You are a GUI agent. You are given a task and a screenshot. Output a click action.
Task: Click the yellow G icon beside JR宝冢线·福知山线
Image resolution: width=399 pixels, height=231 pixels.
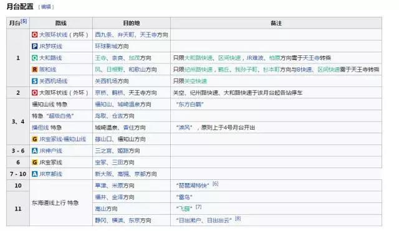click(35, 139)
